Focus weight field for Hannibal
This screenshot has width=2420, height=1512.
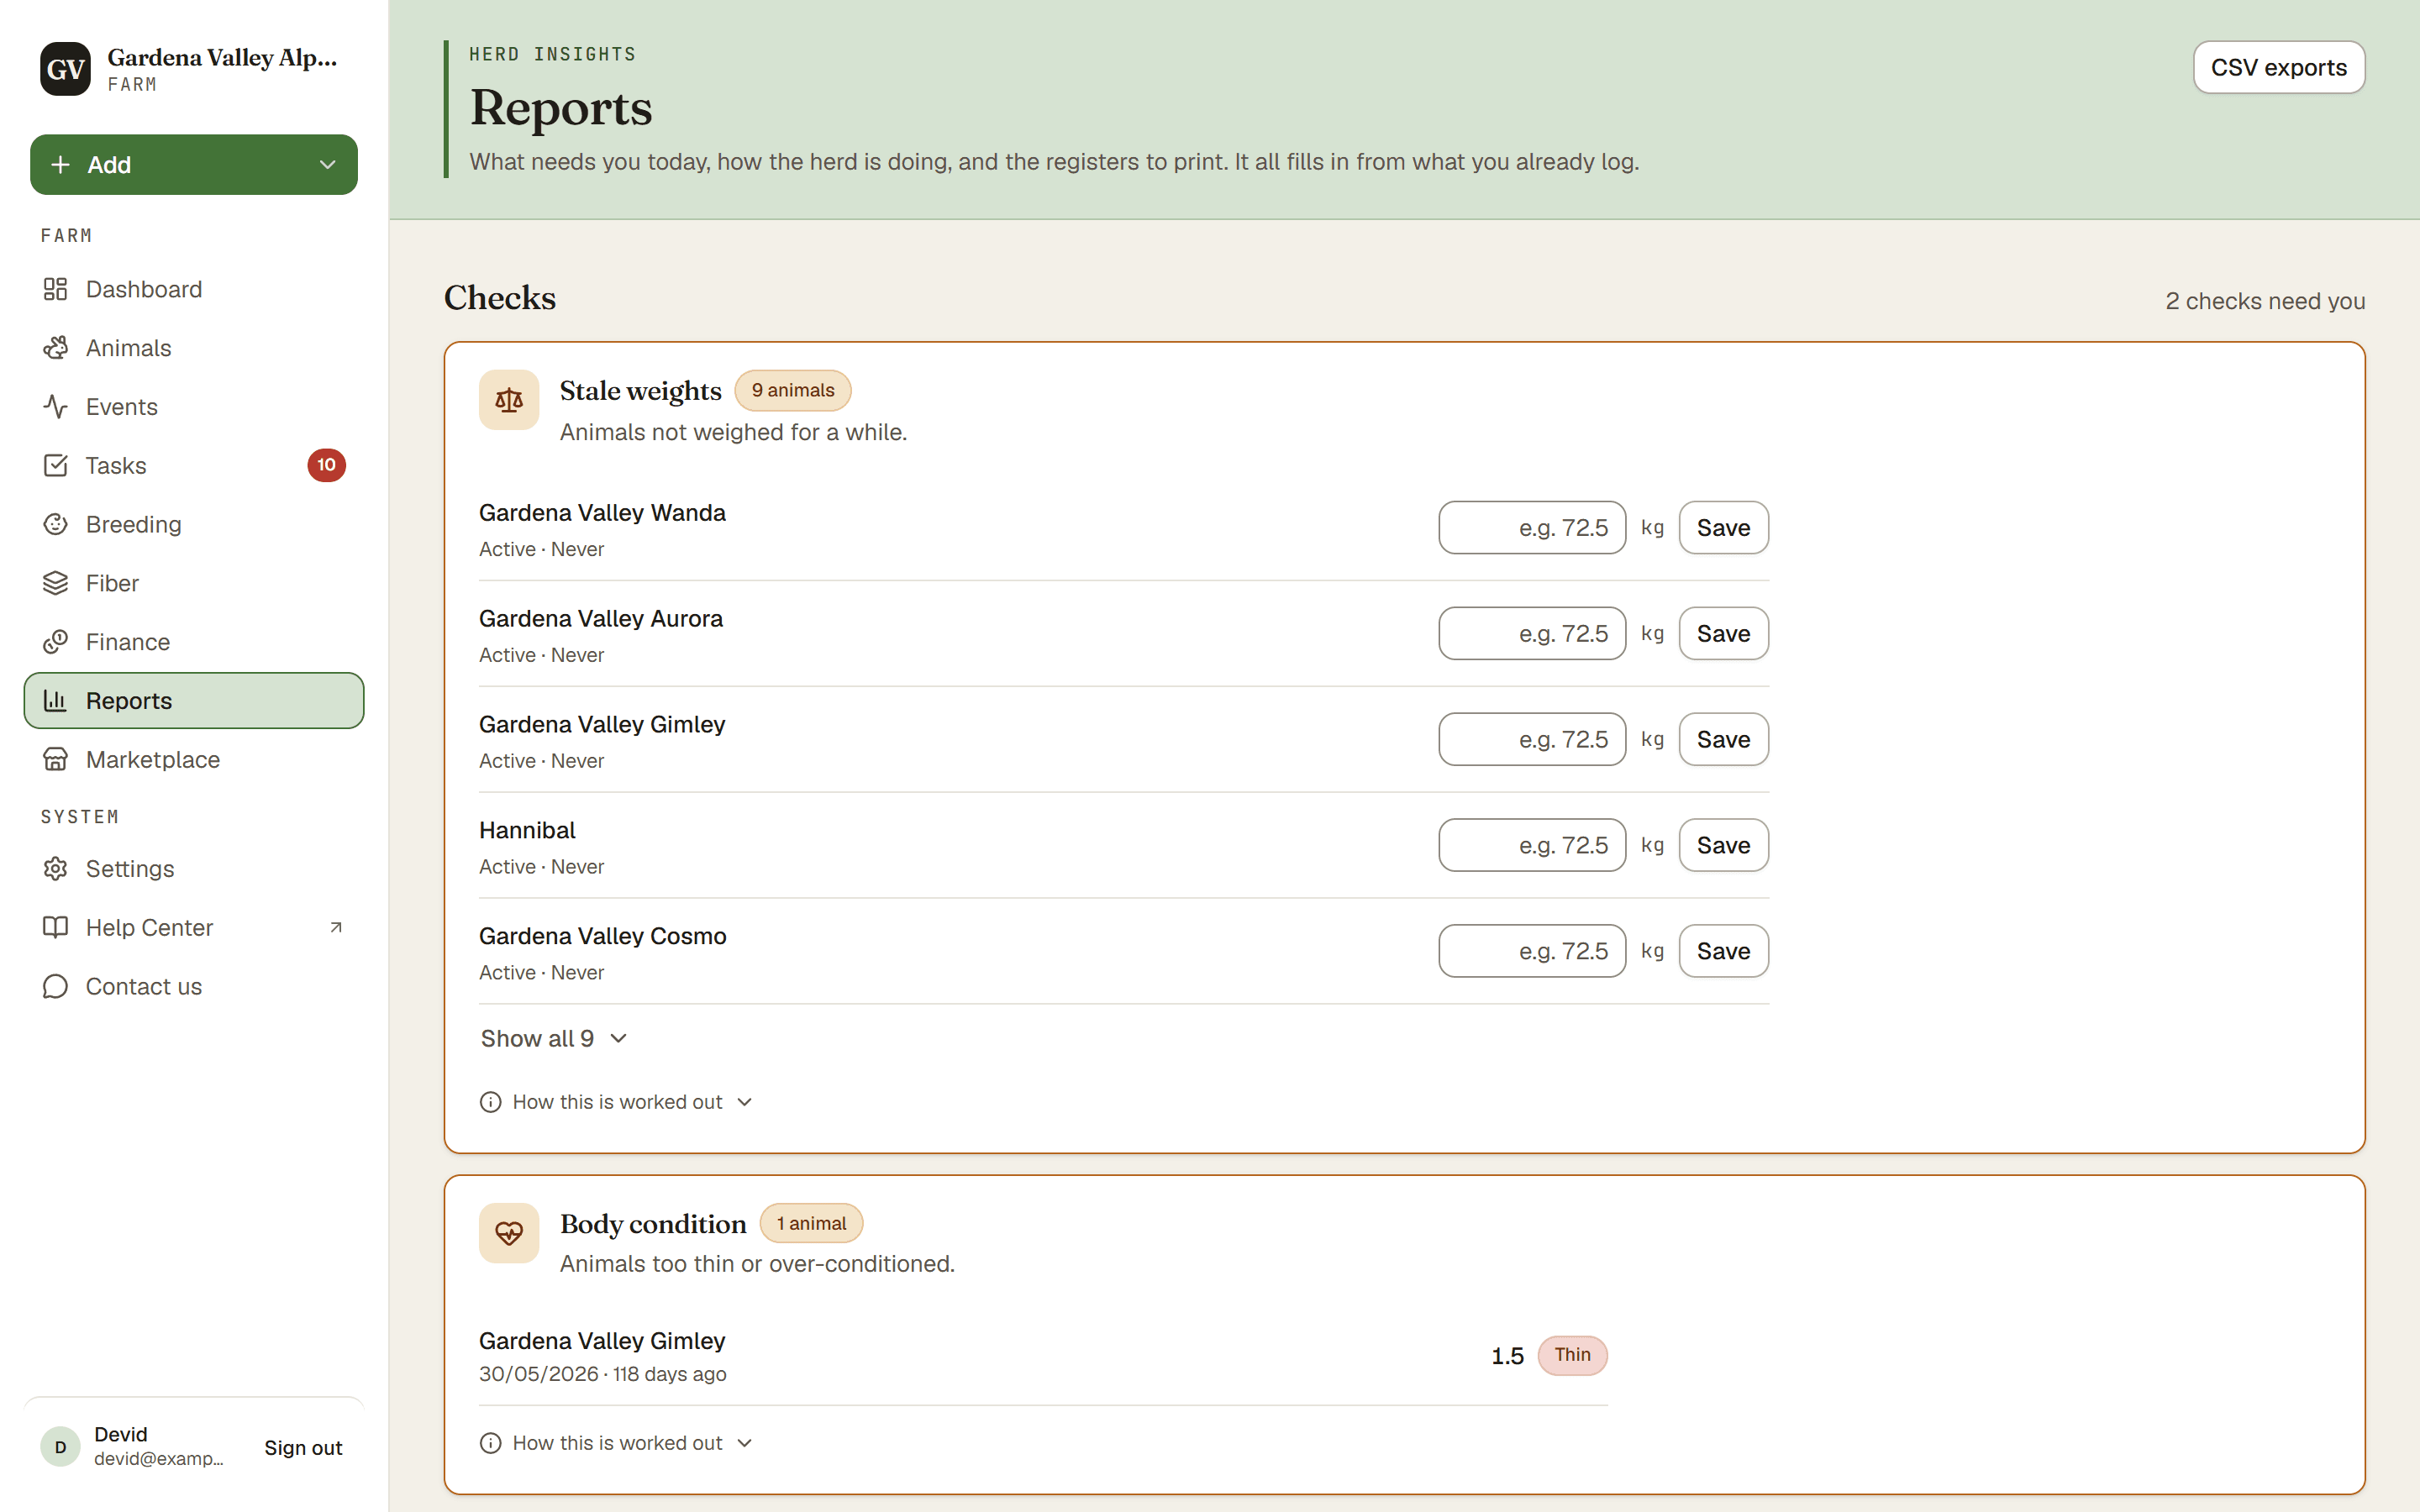(1532, 846)
